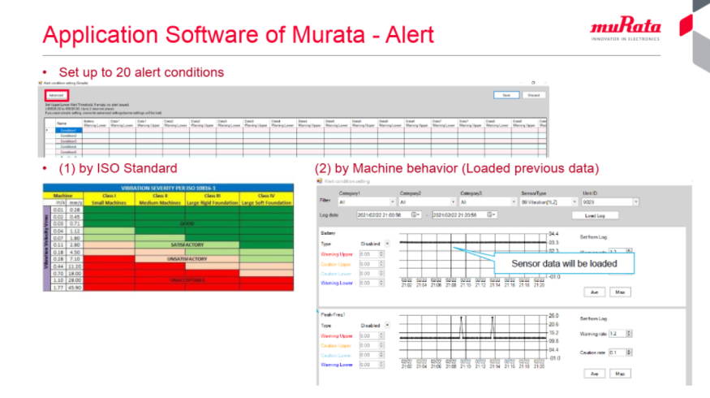Open the Peak-Freq1 Type dropdown

387,326
